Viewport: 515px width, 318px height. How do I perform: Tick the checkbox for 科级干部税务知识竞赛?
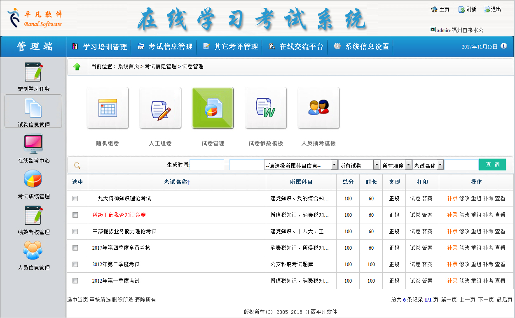pyautogui.click(x=75, y=215)
